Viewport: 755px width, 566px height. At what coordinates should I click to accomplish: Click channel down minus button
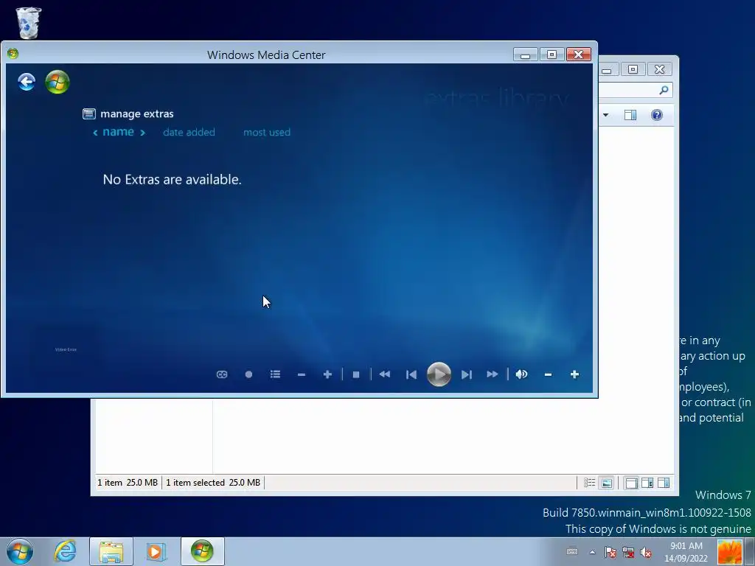click(x=302, y=374)
